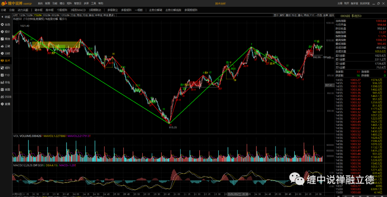Switch to the 分时 period tab
Image resolution: width=387 pixels, height=197 pixels.
15,15
